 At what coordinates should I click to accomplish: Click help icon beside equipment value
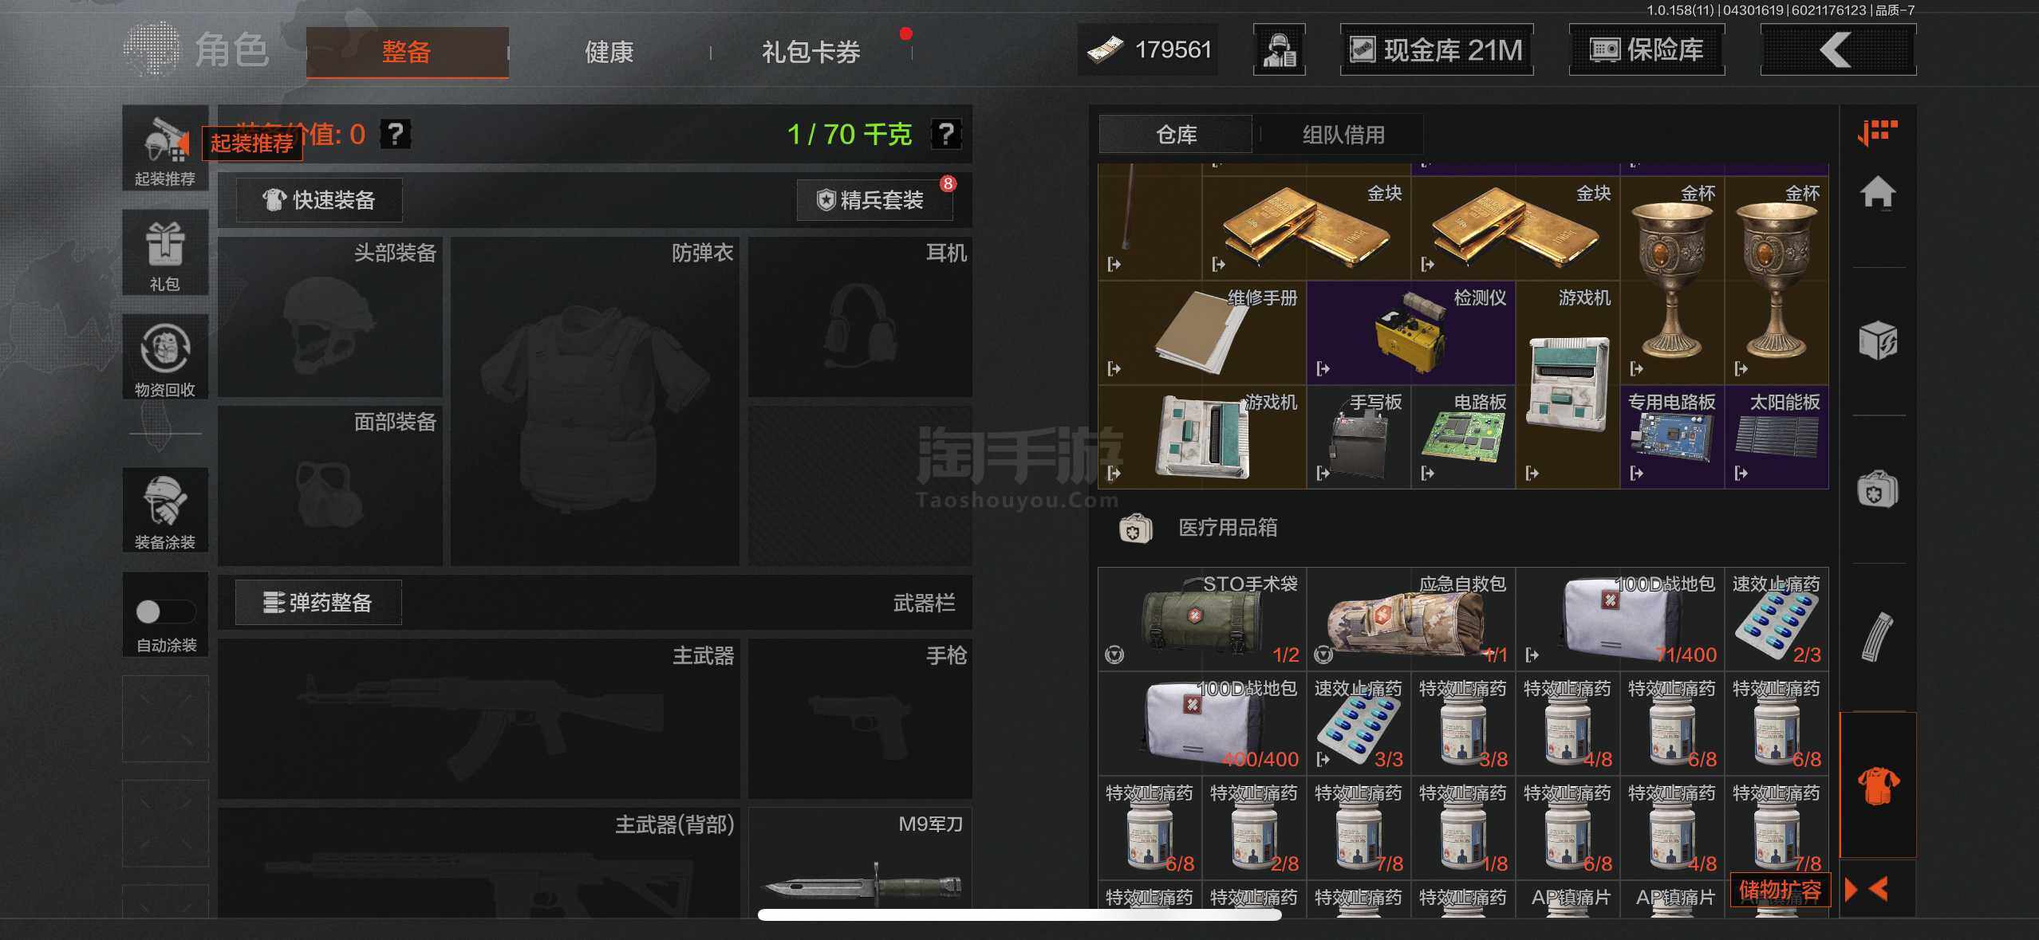(395, 134)
